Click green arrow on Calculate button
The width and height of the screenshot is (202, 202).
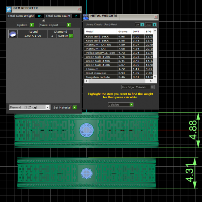point(131,105)
